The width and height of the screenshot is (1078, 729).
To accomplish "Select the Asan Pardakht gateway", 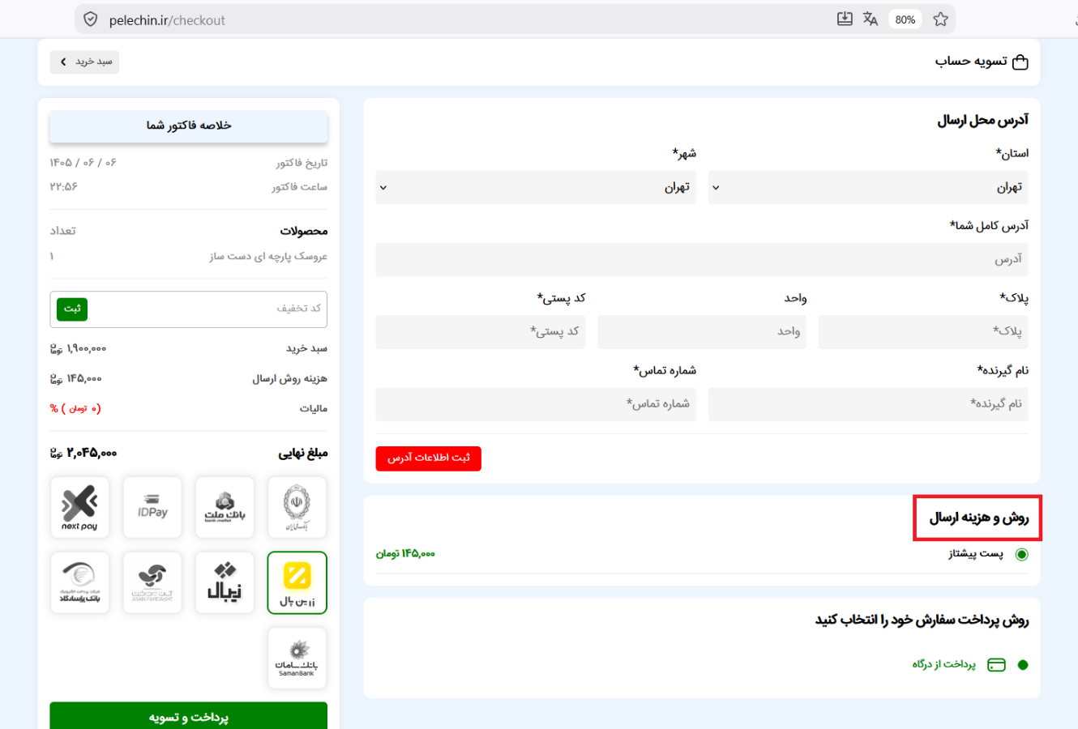I will click(x=152, y=582).
